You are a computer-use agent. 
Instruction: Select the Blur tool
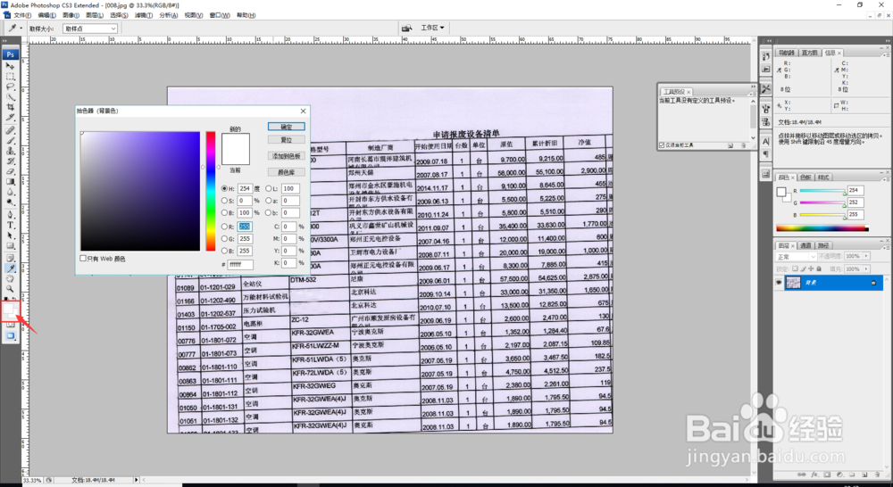(x=10, y=192)
